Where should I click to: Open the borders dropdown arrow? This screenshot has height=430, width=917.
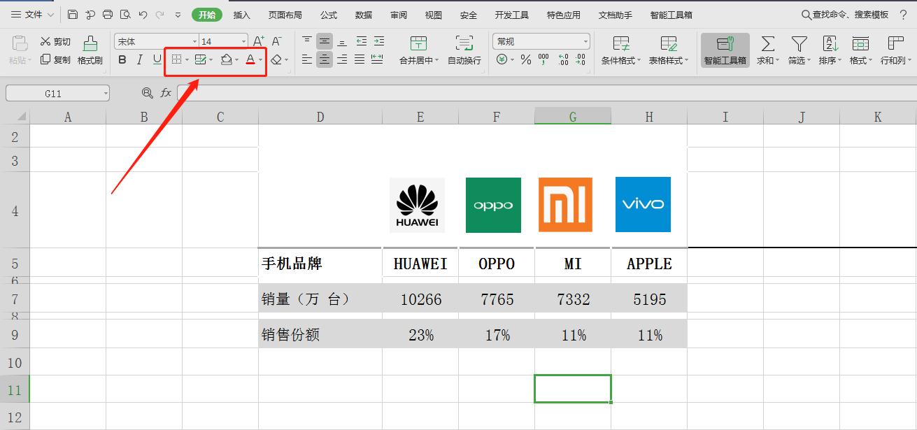click(x=187, y=61)
